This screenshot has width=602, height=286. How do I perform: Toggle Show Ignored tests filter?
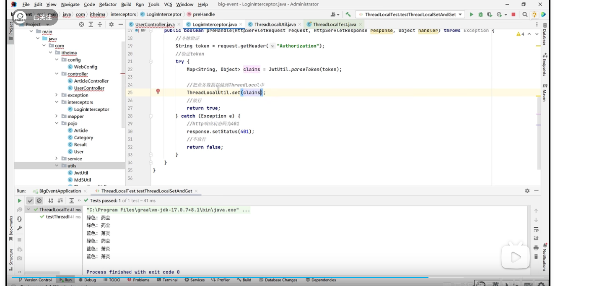(x=39, y=201)
